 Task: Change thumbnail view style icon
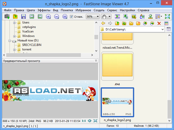(x=166, y=23)
